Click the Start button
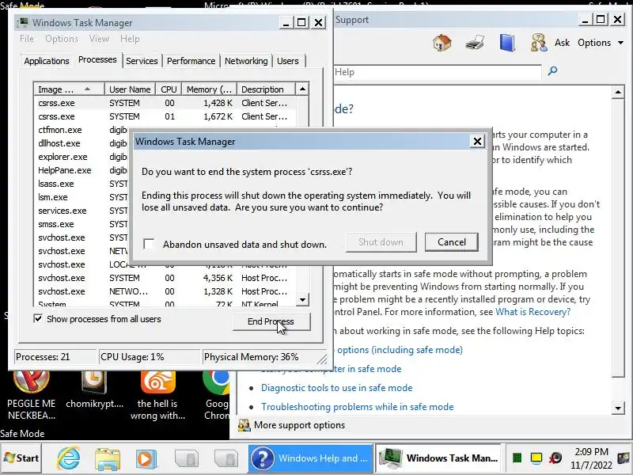This screenshot has height=475, width=633. point(21,458)
